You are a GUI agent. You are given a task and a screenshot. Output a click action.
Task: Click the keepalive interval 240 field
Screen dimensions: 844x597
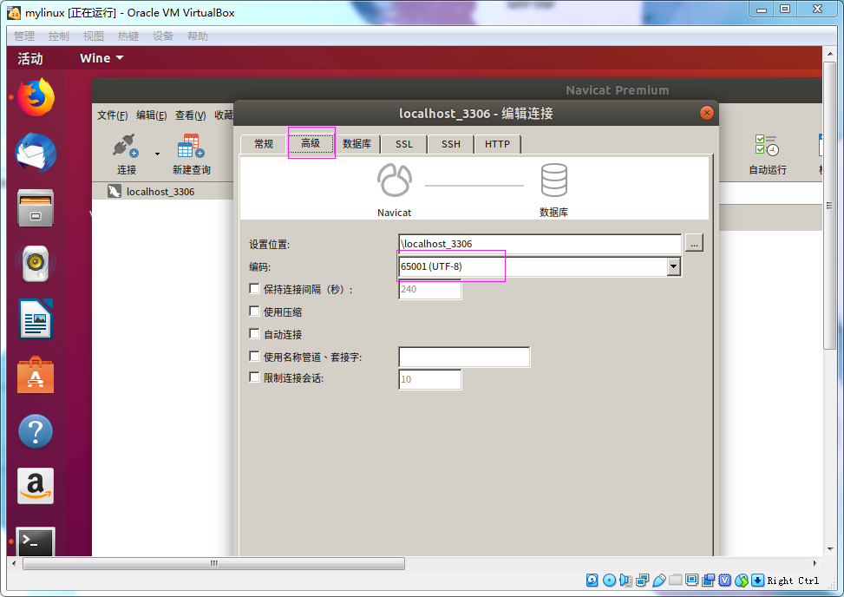click(x=429, y=289)
